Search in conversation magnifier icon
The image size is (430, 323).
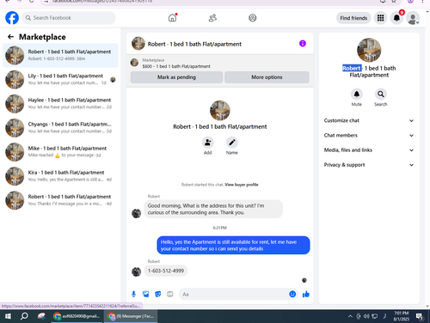[381, 94]
